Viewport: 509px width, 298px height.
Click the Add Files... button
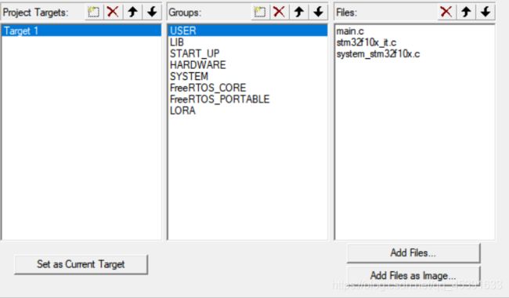pyautogui.click(x=413, y=253)
